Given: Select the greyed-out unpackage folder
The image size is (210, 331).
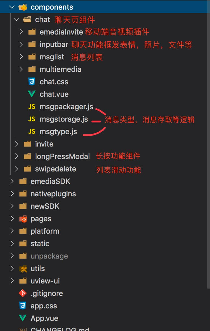Looking at the screenshot, I should coord(49,256).
